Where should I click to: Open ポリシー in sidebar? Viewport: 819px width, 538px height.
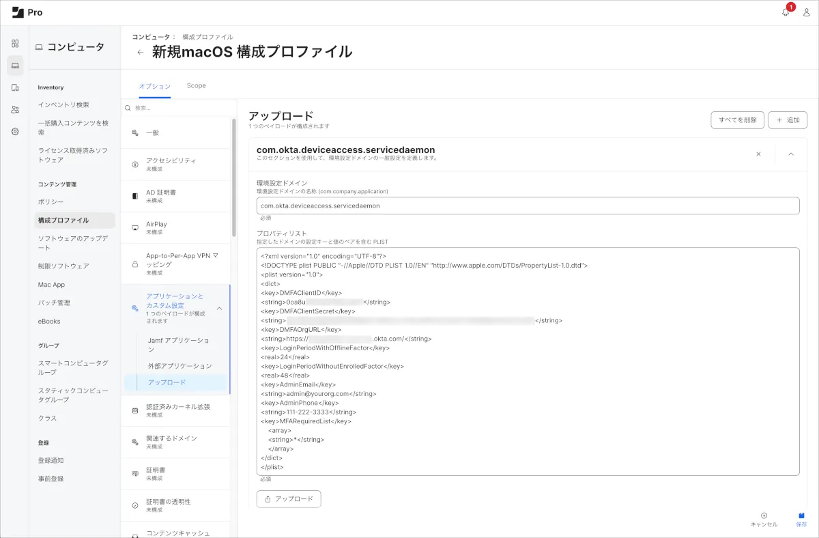pyautogui.click(x=51, y=202)
